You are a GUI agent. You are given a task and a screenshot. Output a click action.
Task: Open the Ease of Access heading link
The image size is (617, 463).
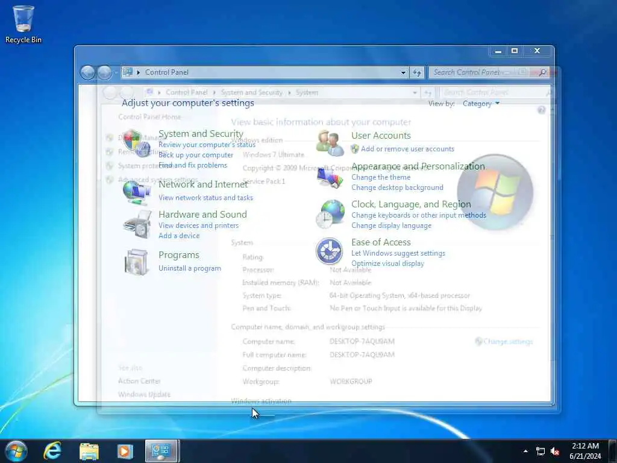pos(381,242)
